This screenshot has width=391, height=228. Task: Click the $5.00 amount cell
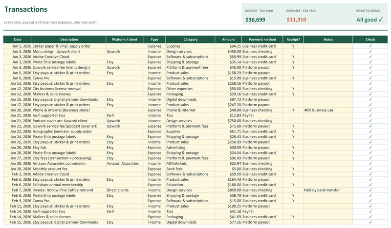(228, 169)
